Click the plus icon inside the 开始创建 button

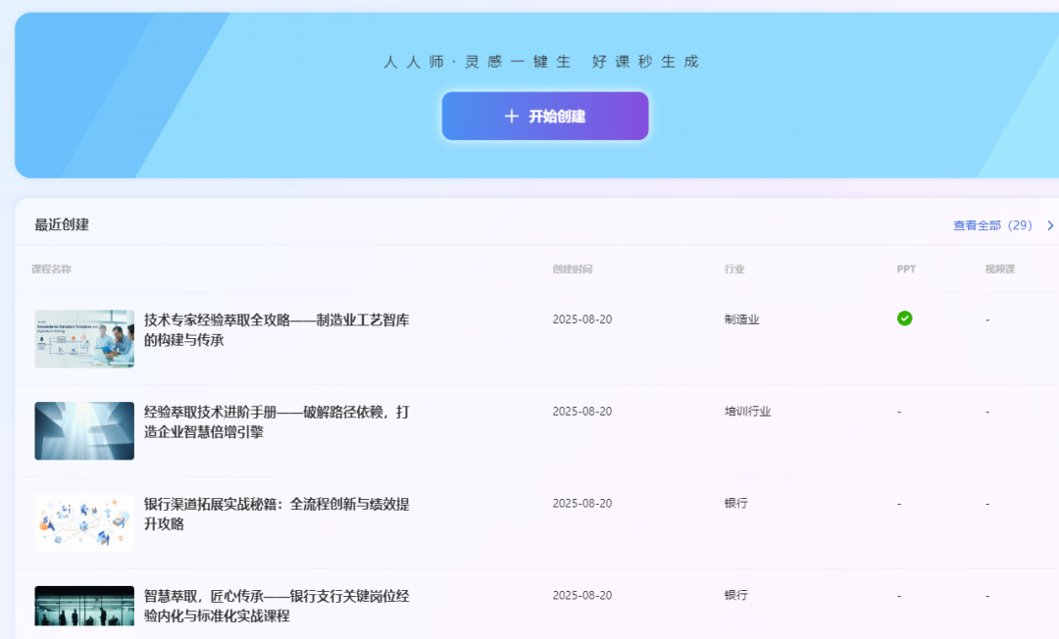click(x=511, y=116)
